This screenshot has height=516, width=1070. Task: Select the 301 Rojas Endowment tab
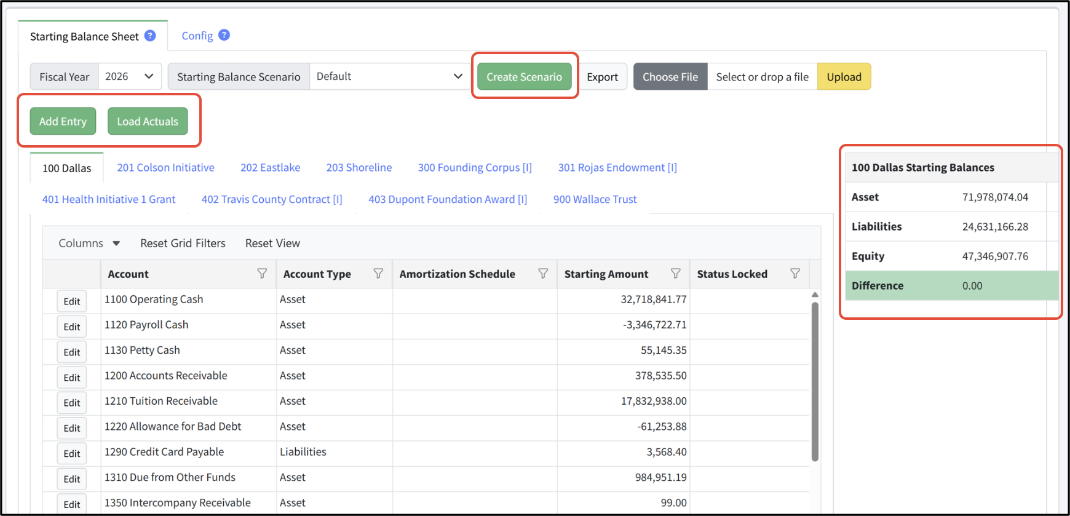pos(617,167)
